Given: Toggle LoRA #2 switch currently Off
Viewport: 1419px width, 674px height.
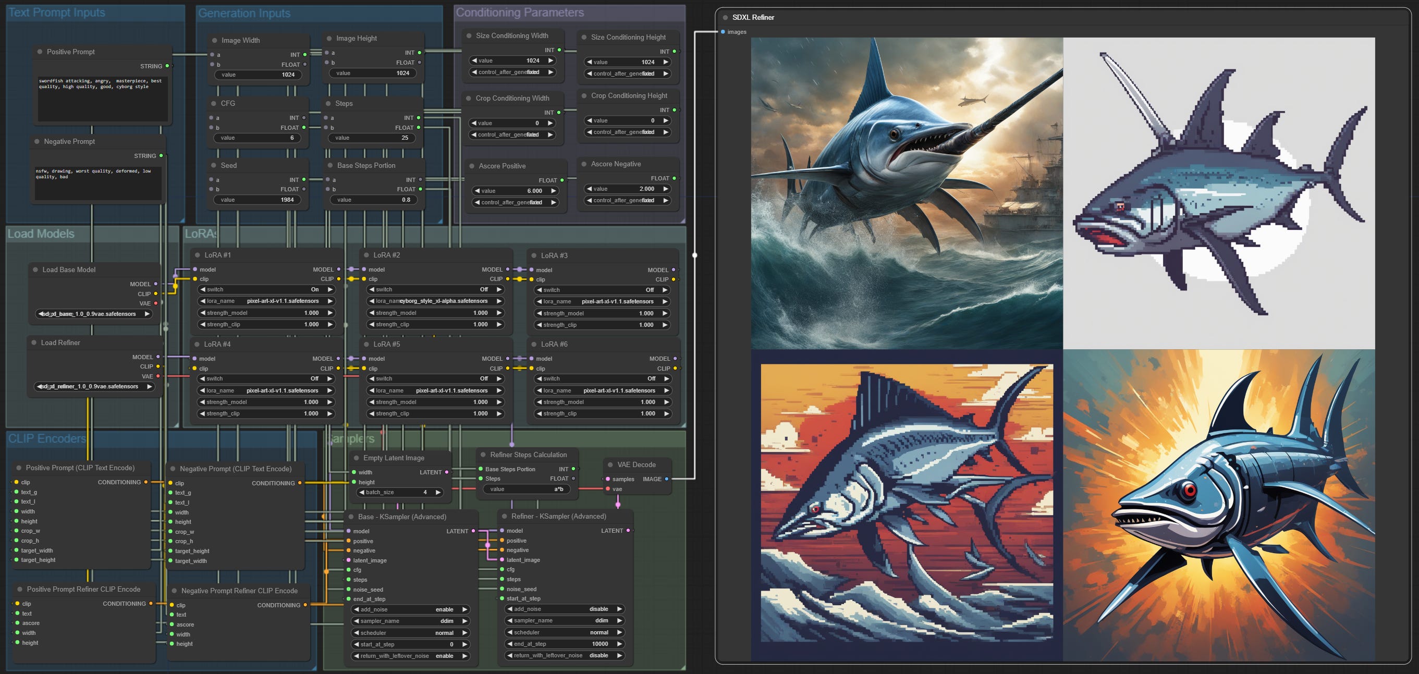Looking at the screenshot, I should click(x=435, y=290).
